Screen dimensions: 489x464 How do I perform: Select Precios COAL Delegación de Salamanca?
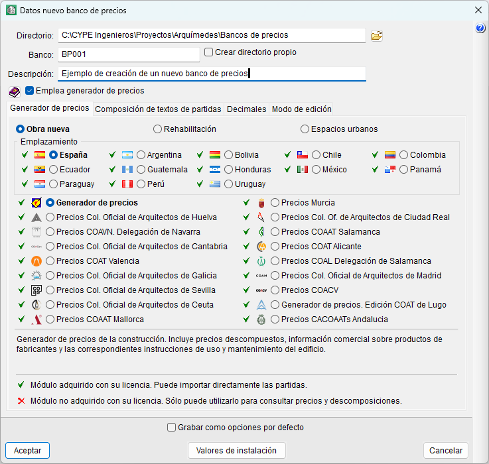(275, 261)
